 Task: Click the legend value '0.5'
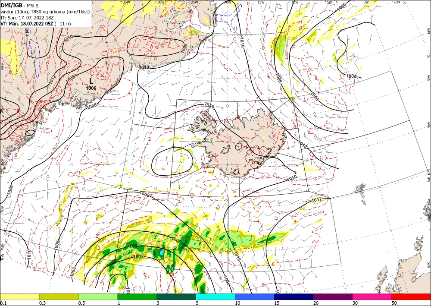click(x=81, y=303)
